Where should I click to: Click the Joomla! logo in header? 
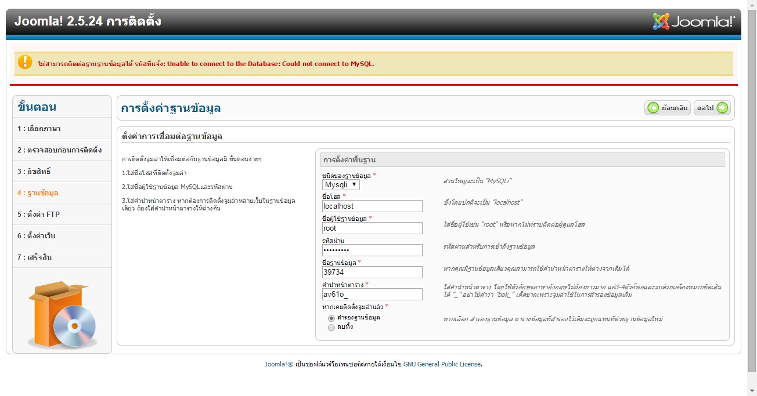(x=694, y=21)
